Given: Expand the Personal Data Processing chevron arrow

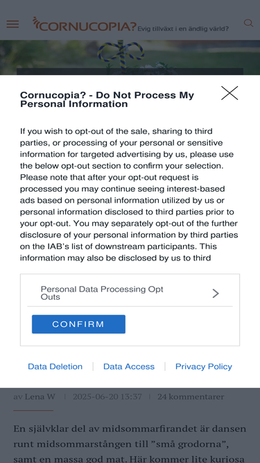Looking at the screenshot, I should point(216,293).
